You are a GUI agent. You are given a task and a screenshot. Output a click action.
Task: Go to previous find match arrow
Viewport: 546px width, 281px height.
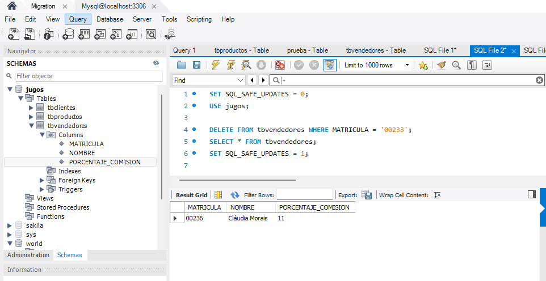pos(252,80)
